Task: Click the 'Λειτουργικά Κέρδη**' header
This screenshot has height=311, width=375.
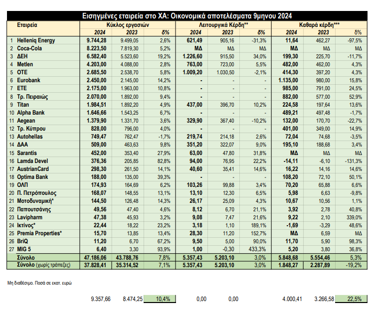Action: click(x=223, y=25)
